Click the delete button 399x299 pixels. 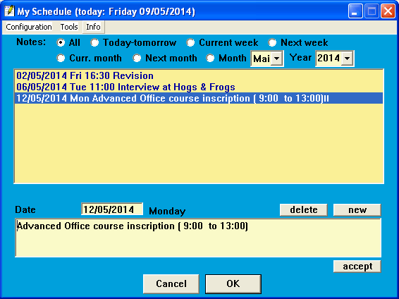[x=304, y=210]
